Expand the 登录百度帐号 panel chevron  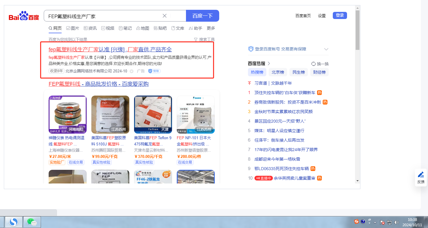tap(326, 49)
